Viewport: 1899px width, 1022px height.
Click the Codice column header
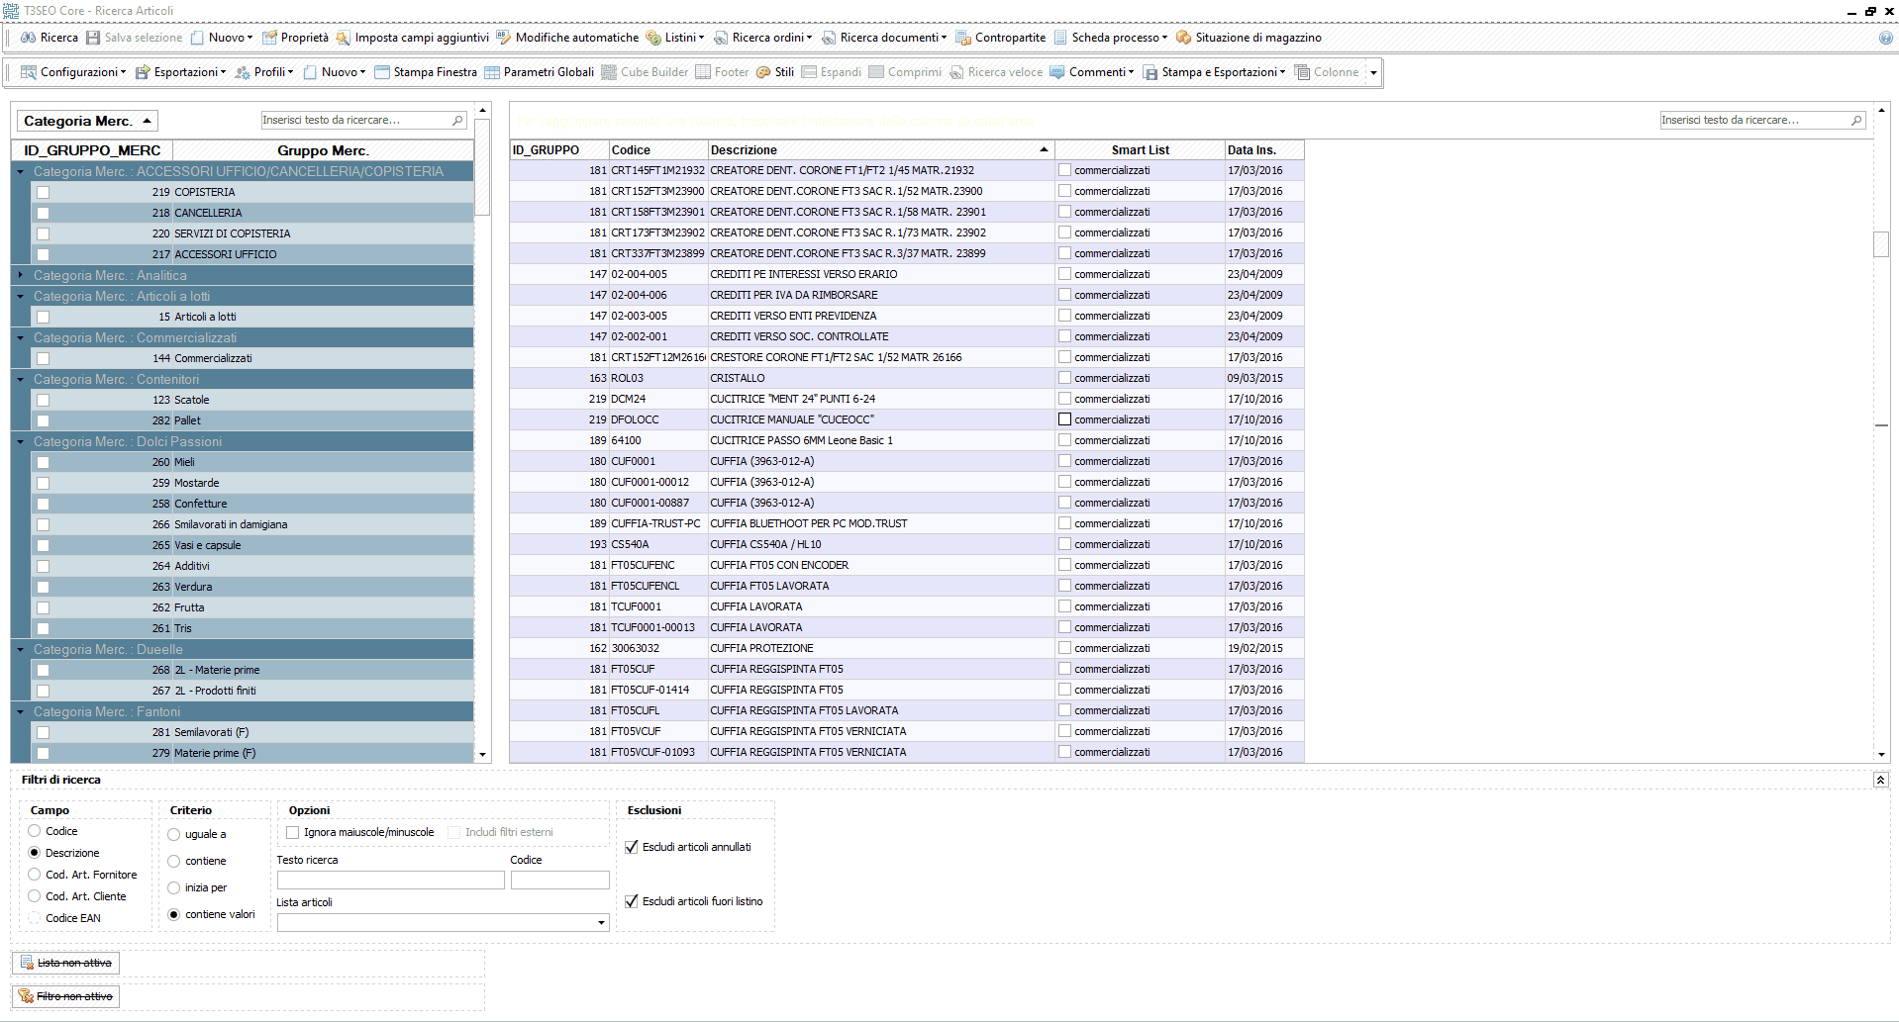657,150
